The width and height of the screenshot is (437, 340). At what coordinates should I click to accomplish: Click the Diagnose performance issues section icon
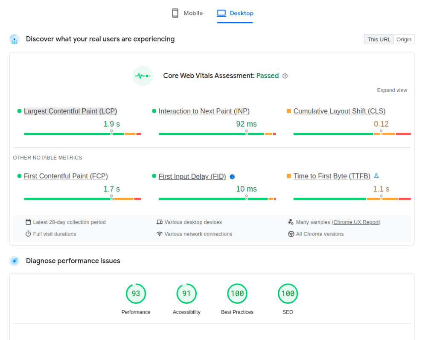click(15, 261)
